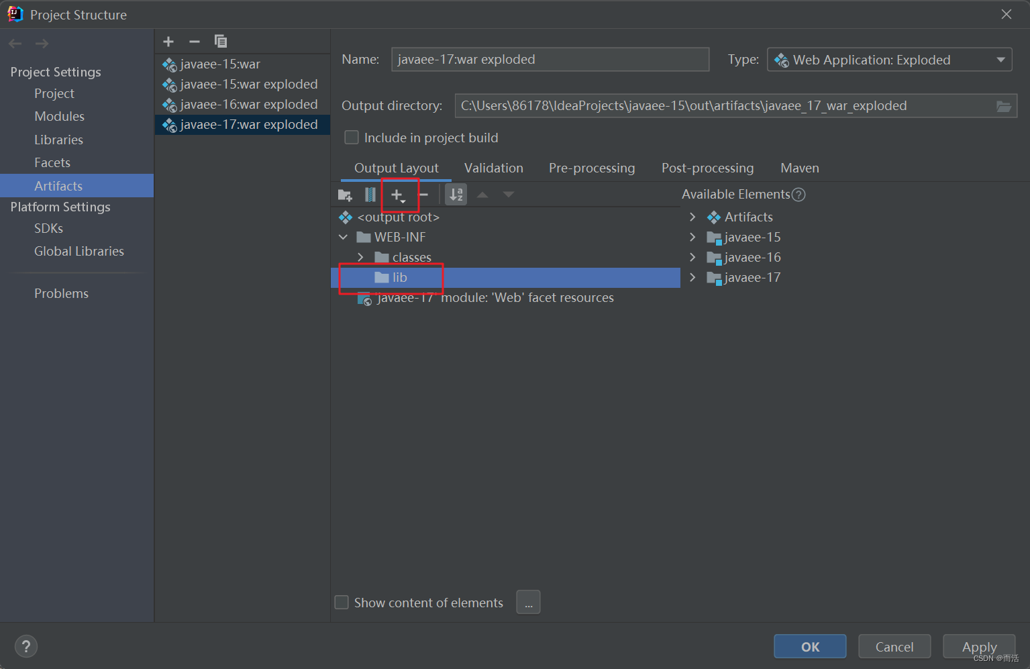This screenshot has width=1030, height=669.
Task: Click the back navigation arrow
Action: coord(15,44)
